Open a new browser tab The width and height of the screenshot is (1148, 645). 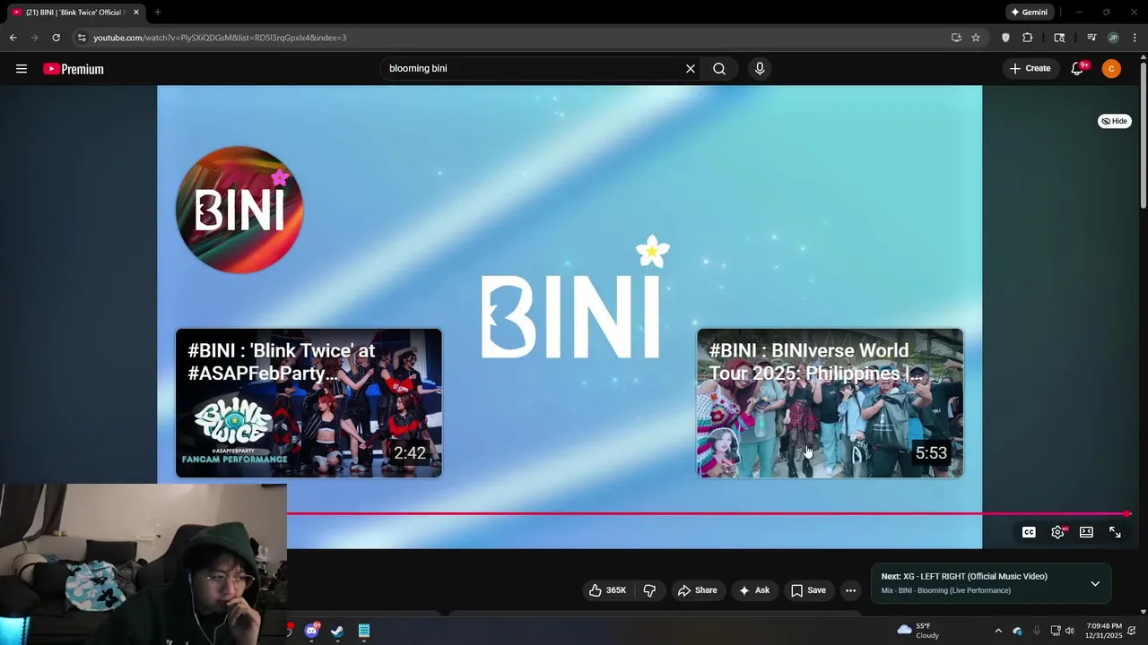(x=157, y=13)
